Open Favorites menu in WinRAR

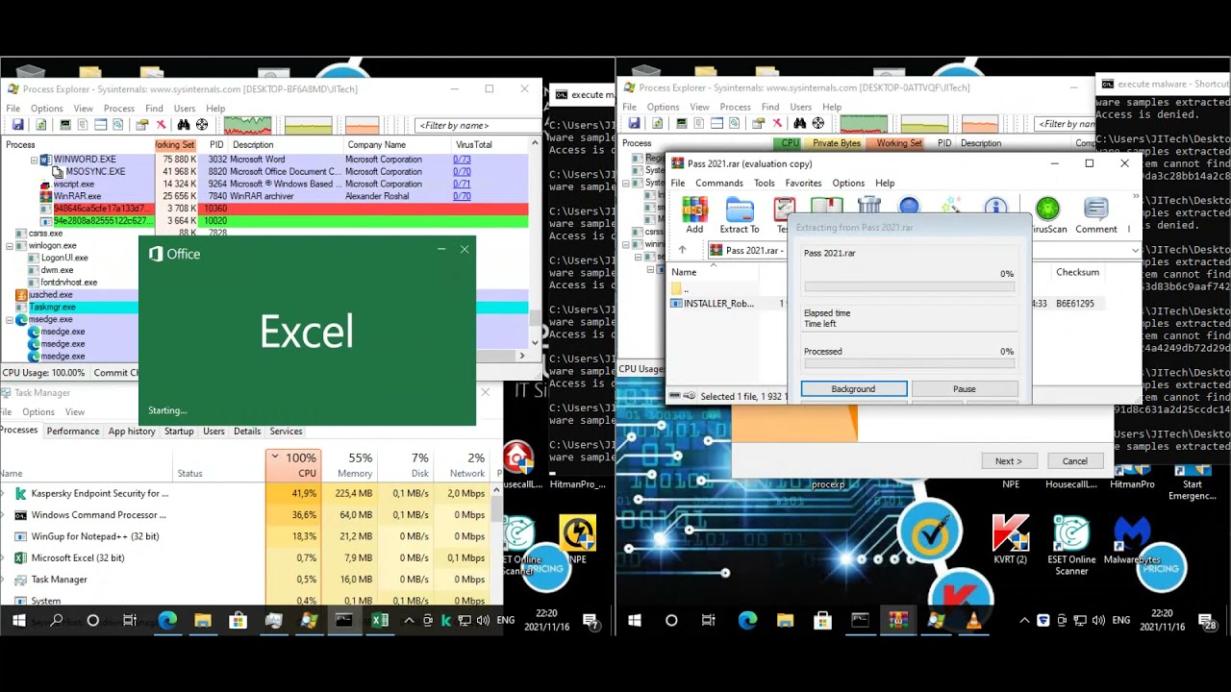[x=803, y=183]
